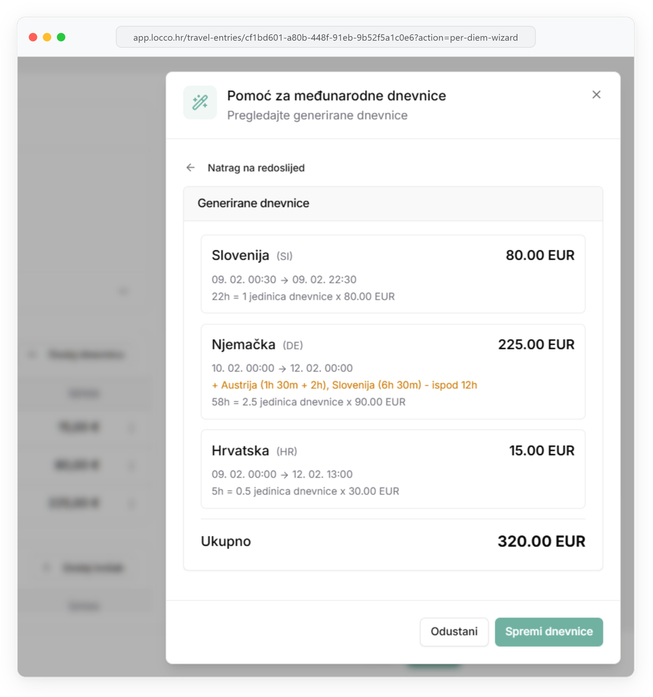Click the 80.00 EUR Slovenija amount
The image size is (653, 697).
(x=540, y=256)
